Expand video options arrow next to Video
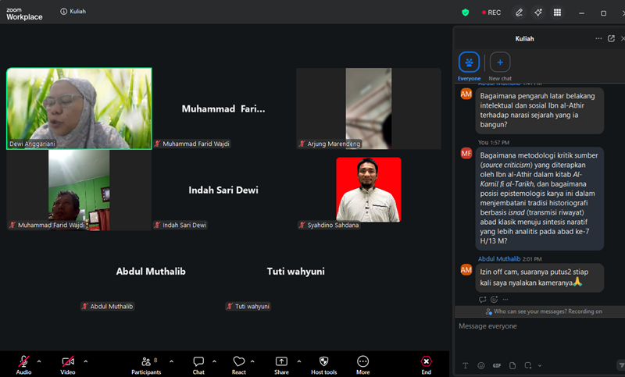 pyautogui.click(x=86, y=361)
